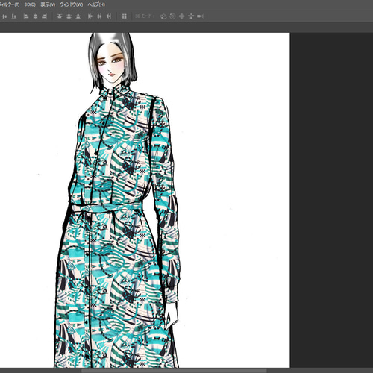Viewport: 373px width, 373px height.
Task: Open the フィルター(T) menu
Action: coord(10,4)
